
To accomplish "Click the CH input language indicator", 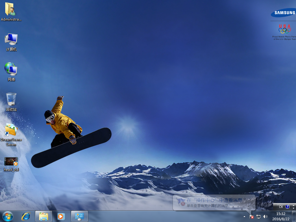I will pos(281,207).
